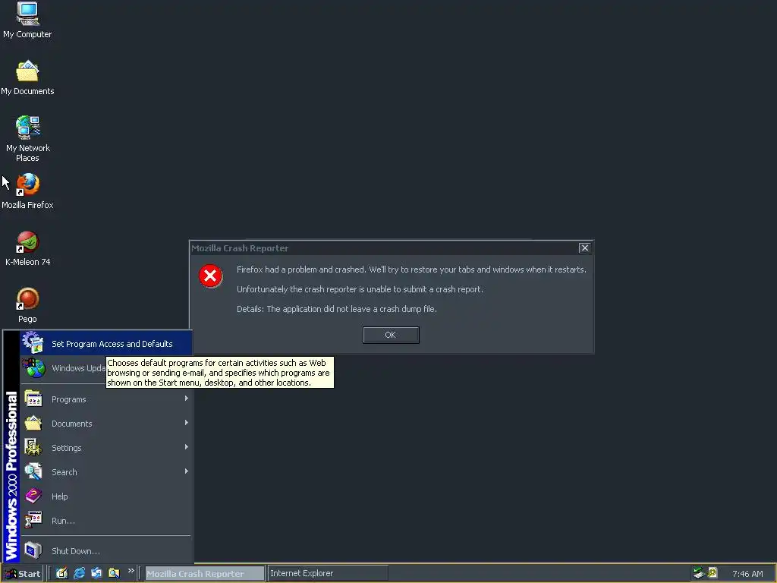Image resolution: width=777 pixels, height=583 pixels.
Task: Choose Shut Down... in Start menu
Action: (x=105, y=551)
